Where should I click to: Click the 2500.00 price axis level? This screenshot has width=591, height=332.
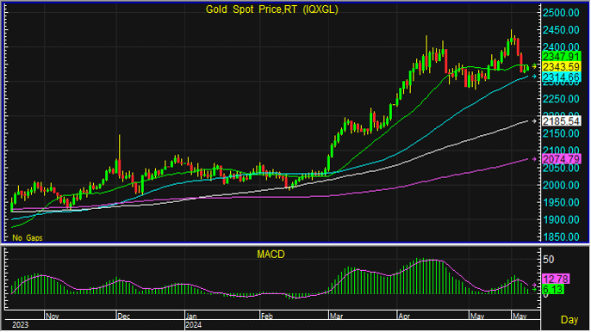pos(561,12)
